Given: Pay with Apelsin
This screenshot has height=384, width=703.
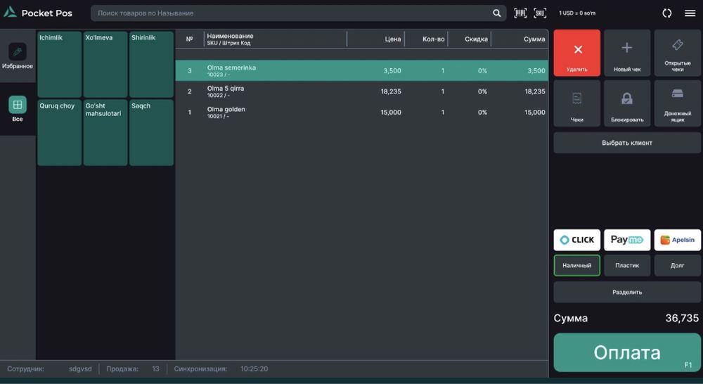Looking at the screenshot, I should (678, 240).
